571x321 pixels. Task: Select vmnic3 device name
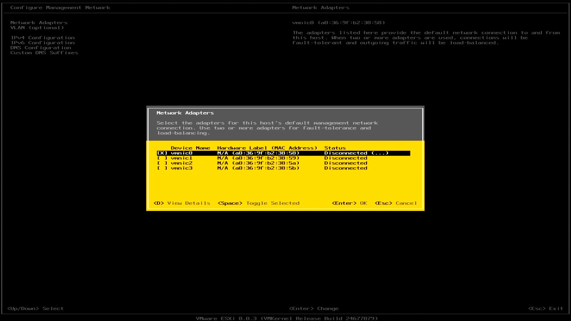(182, 168)
